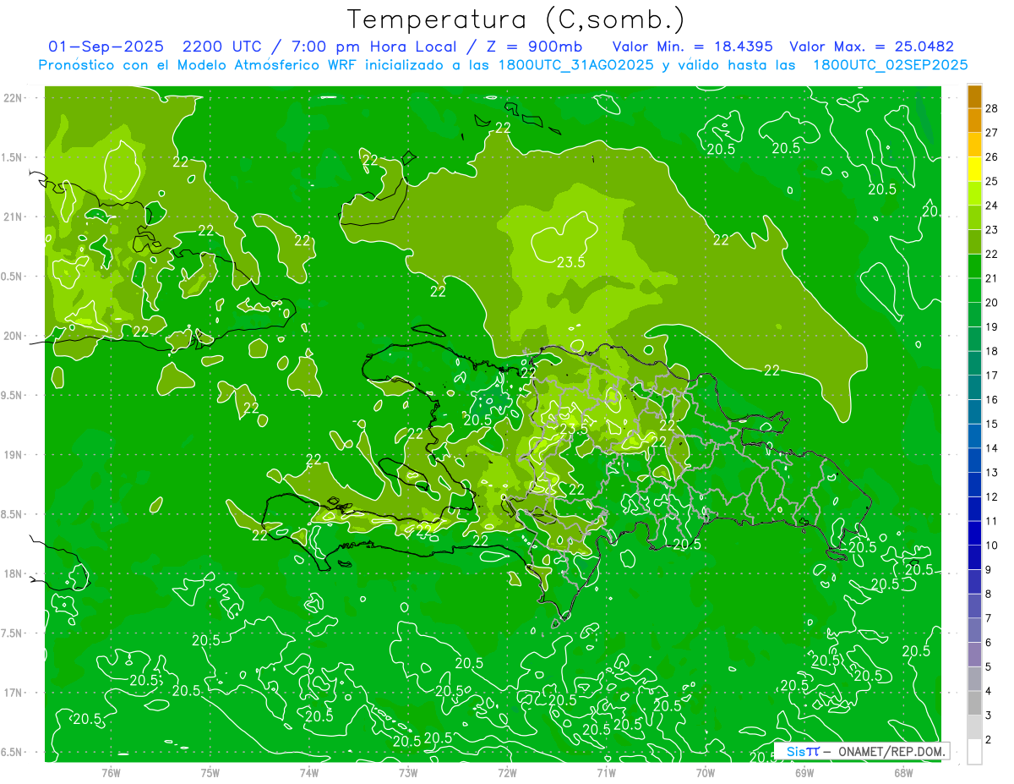Click the '1.5N' latitude axis label
1014x784 pixels.
tap(12, 157)
